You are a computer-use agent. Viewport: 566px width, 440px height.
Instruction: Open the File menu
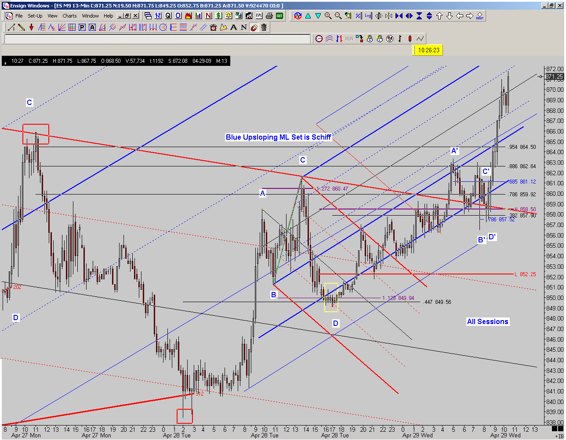(x=19, y=16)
